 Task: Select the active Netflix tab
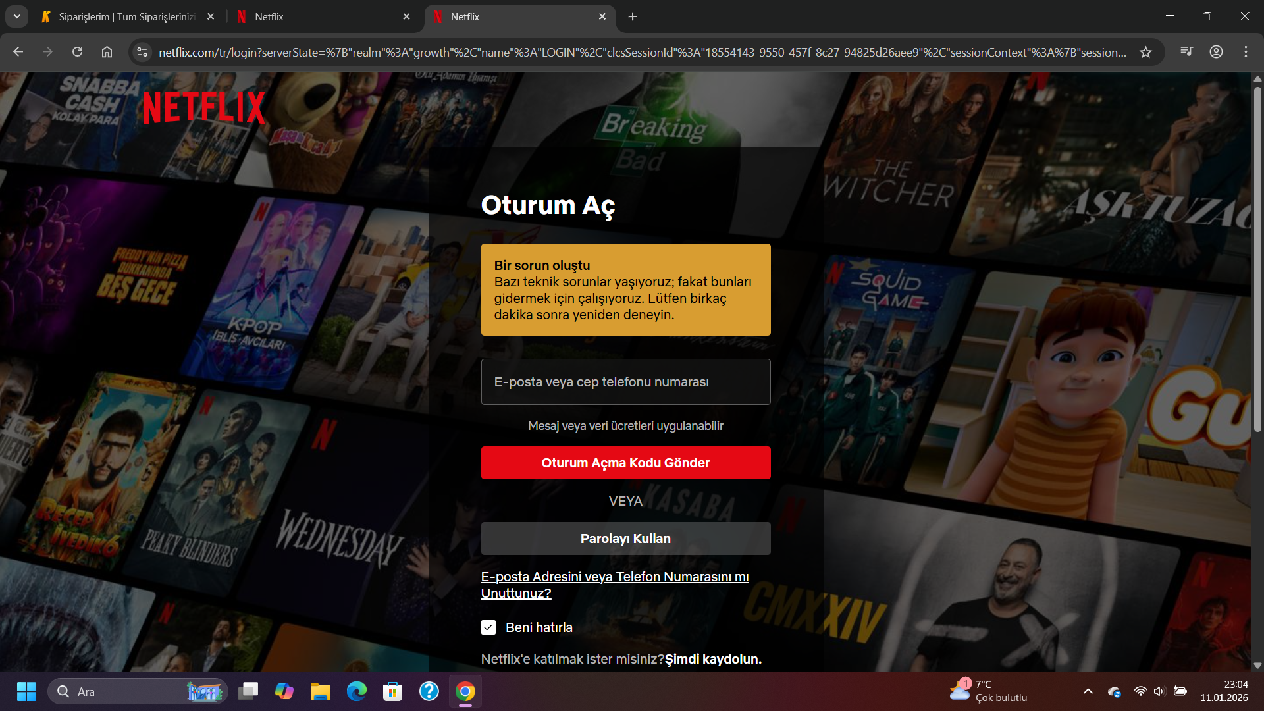click(520, 16)
